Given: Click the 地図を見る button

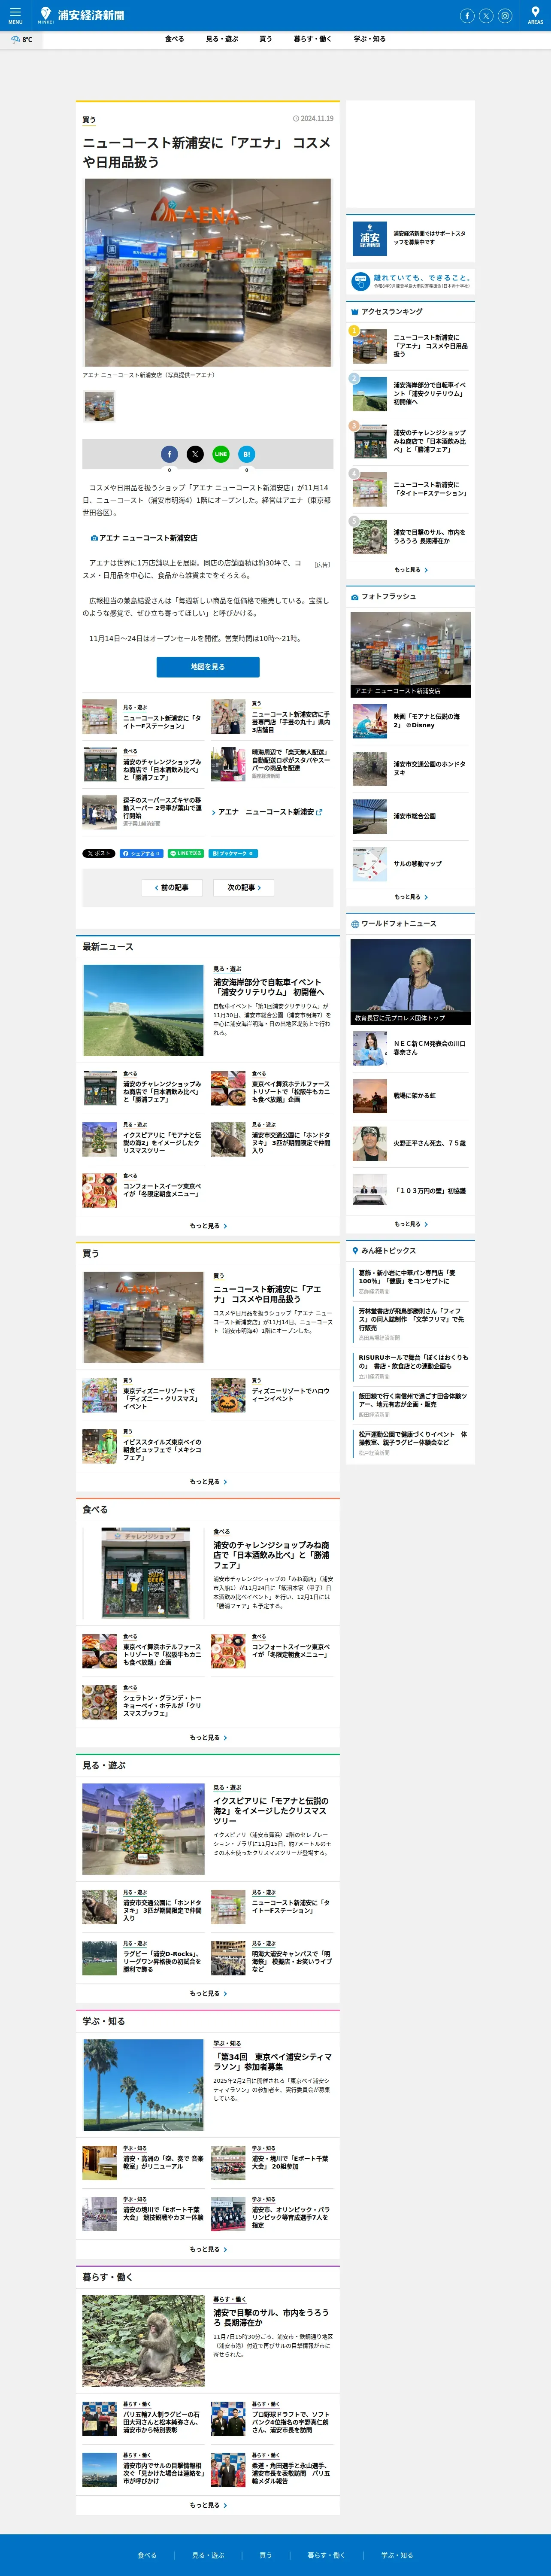Looking at the screenshot, I should [x=208, y=667].
